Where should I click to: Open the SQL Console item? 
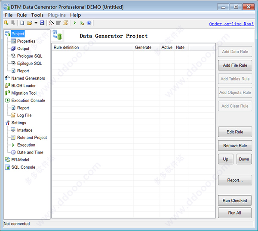(23, 167)
